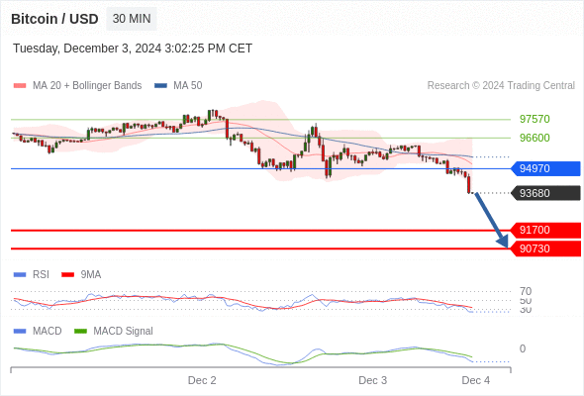Click the green 97570 resistance label

535,119
